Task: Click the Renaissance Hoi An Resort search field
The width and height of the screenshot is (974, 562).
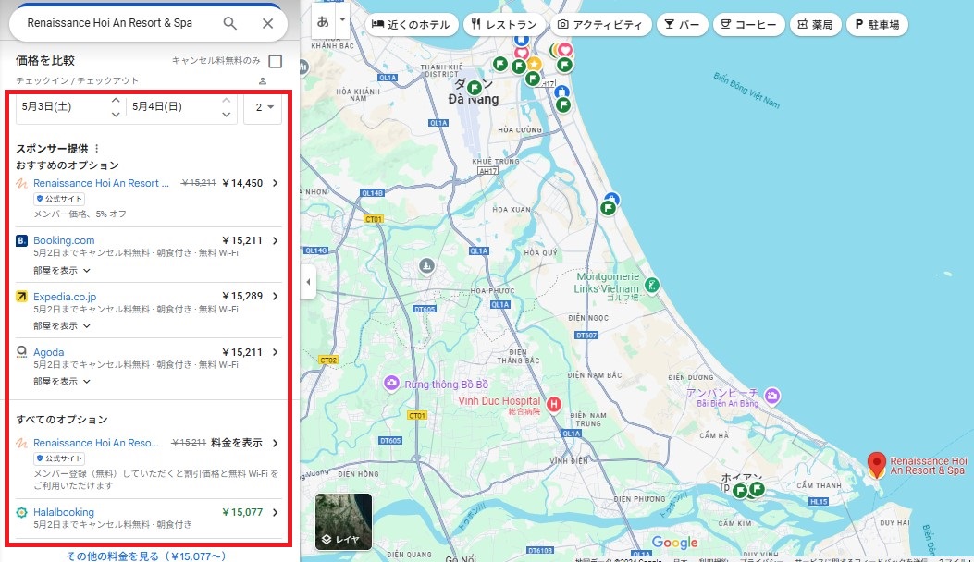Action: pos(110,23)
